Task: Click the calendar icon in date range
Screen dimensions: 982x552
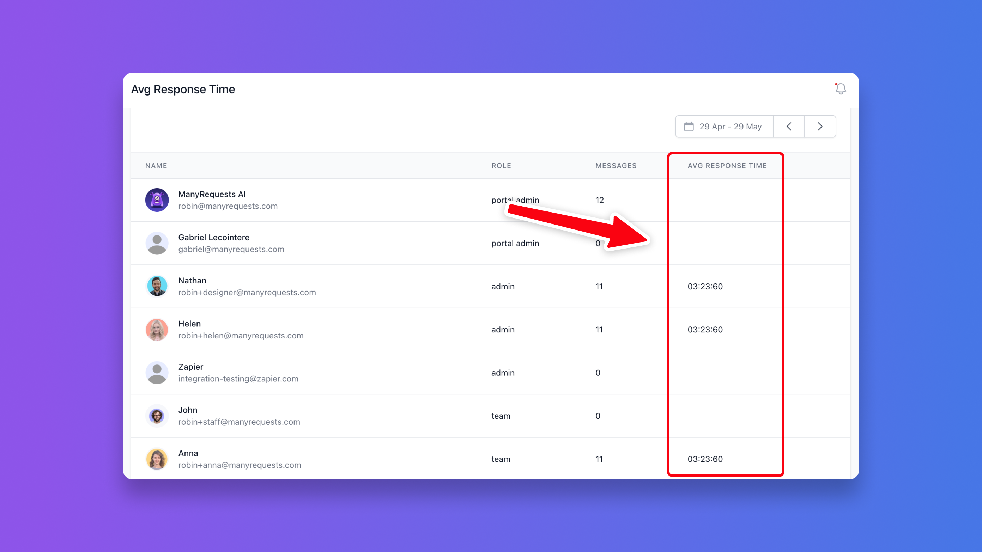Action: click(x=689, y=127)
